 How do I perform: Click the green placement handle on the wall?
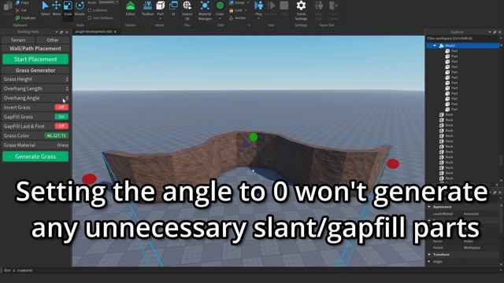pyautogui.click(x=254, y=138)
